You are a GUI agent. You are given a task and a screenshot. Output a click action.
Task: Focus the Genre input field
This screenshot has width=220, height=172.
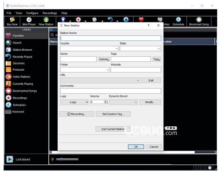pos(78,59)
